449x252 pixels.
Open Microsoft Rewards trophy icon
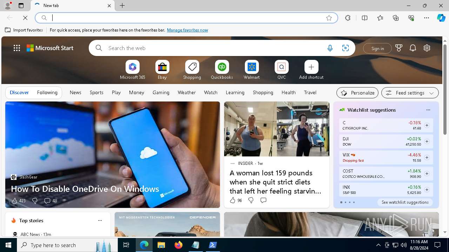coord(399,48)
